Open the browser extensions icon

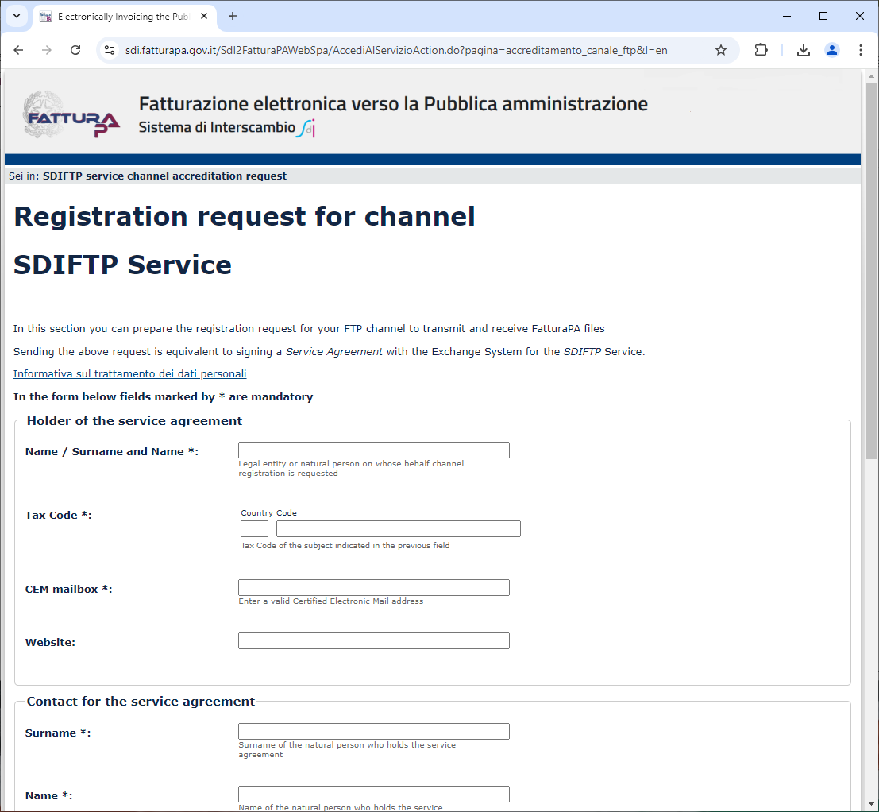761,50
